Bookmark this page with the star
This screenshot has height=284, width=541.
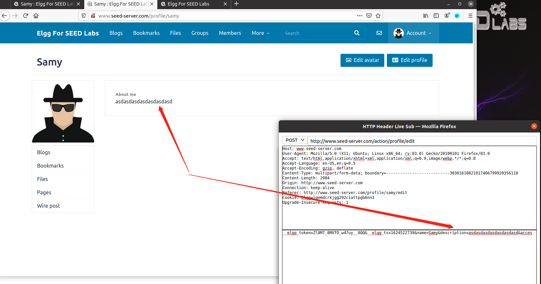[378, 16]
